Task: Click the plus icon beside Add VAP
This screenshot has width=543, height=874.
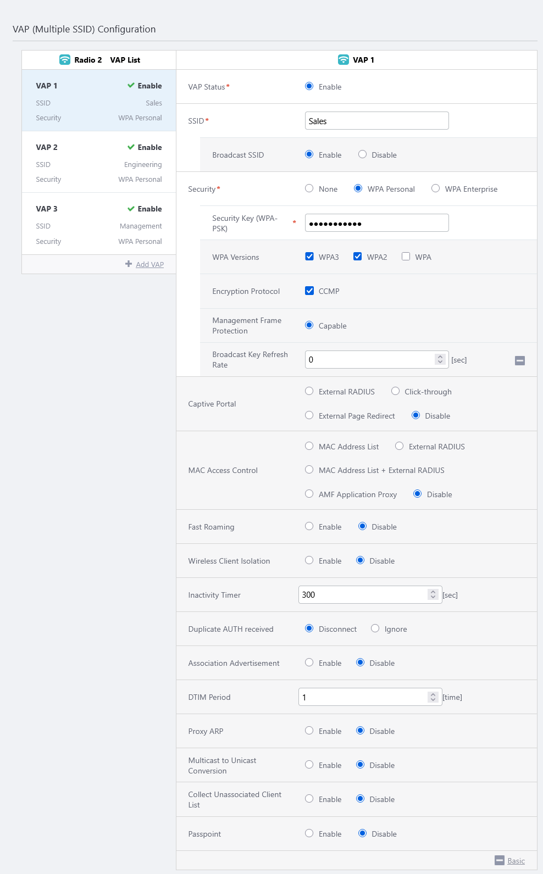Action: coord(129,264)
